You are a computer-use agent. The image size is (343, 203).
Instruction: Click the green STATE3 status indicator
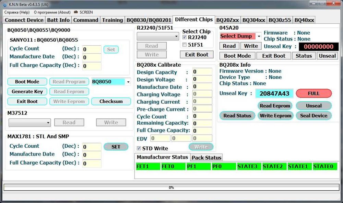tap(249, 167)
